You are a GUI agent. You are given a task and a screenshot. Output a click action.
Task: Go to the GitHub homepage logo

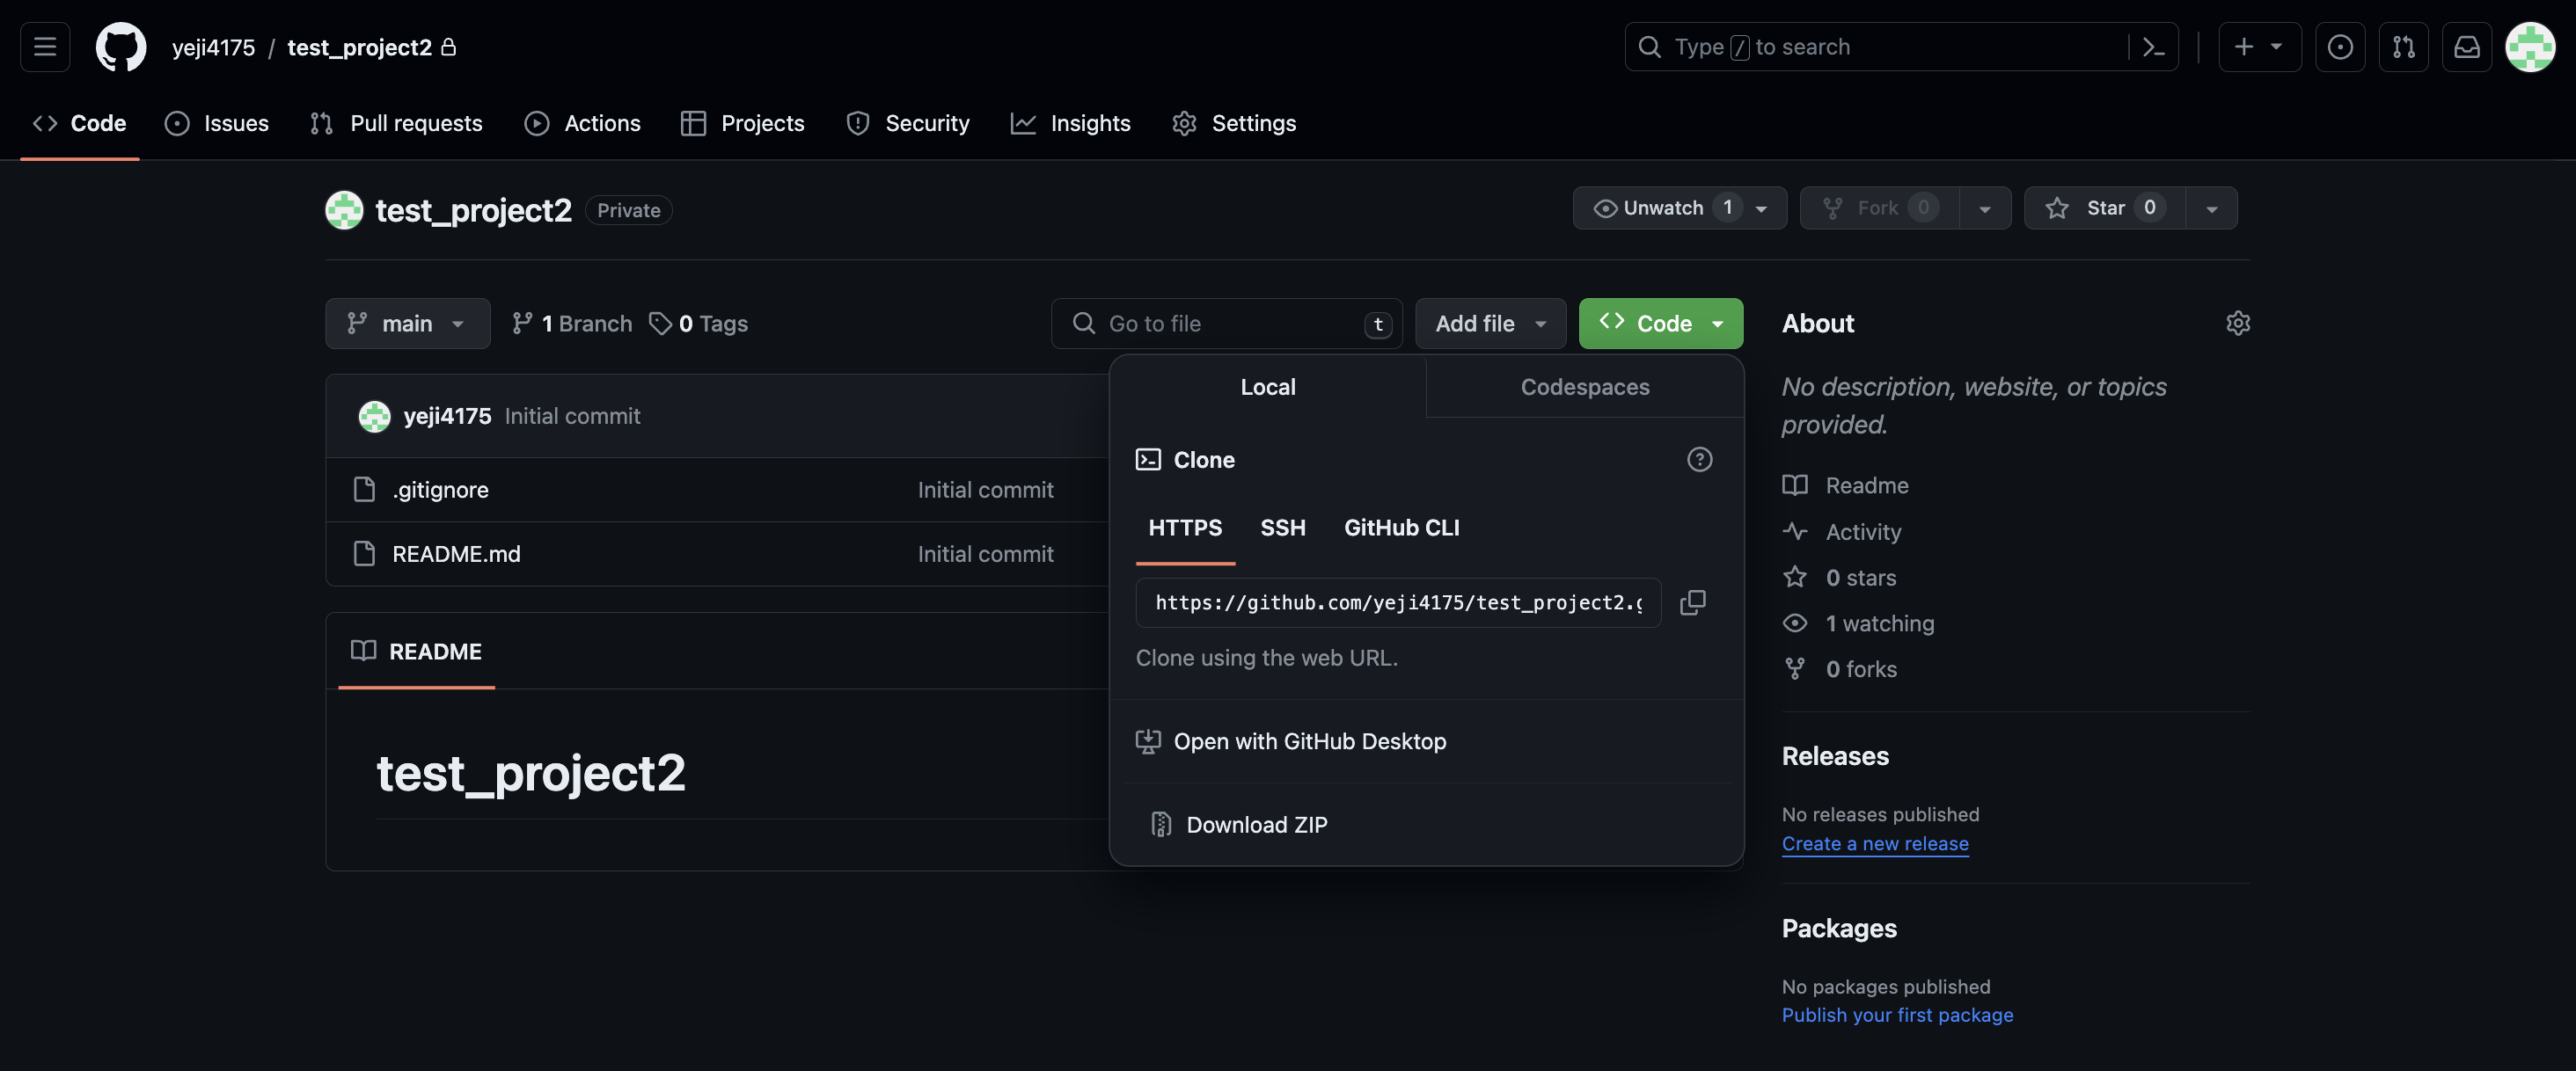coord(120,47)
